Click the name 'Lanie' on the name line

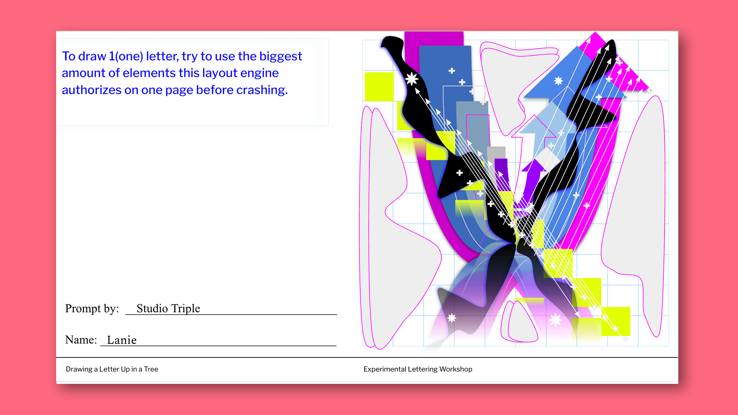122,340
